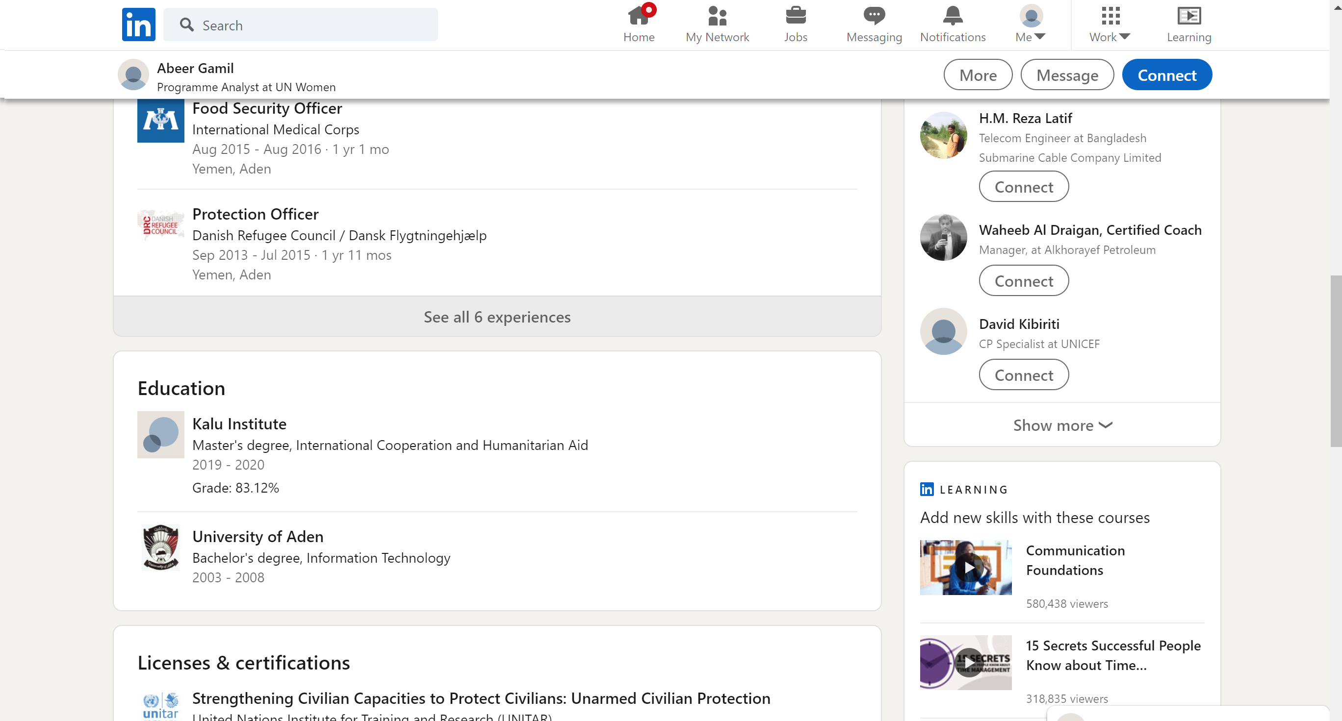Image resolution: width=1342 pixels, height=721 pixels.
Task: Connect with David Kibiriti
Action: 1024,375
